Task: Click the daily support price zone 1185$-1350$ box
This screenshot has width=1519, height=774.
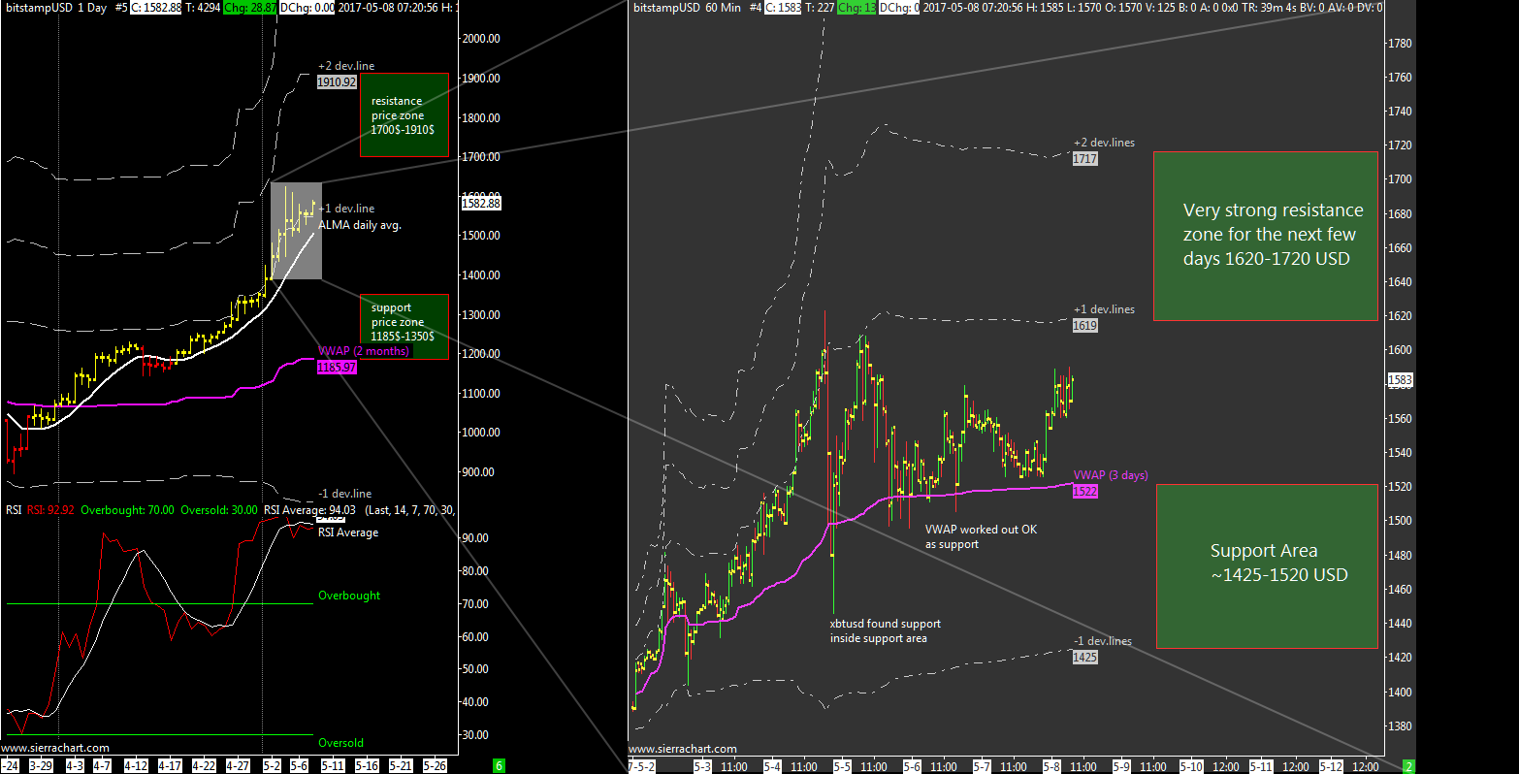Action: (404, 326)
